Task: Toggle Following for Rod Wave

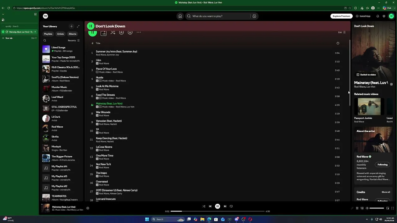Action: [x=382, y=165]
